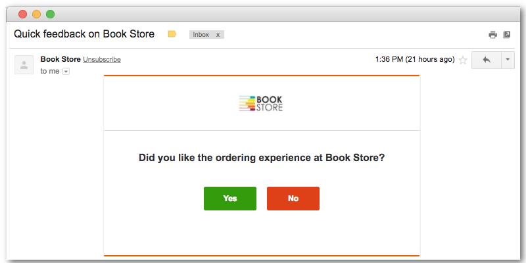
Task: Click the print all icon
Action: click(x=492, y=35)
